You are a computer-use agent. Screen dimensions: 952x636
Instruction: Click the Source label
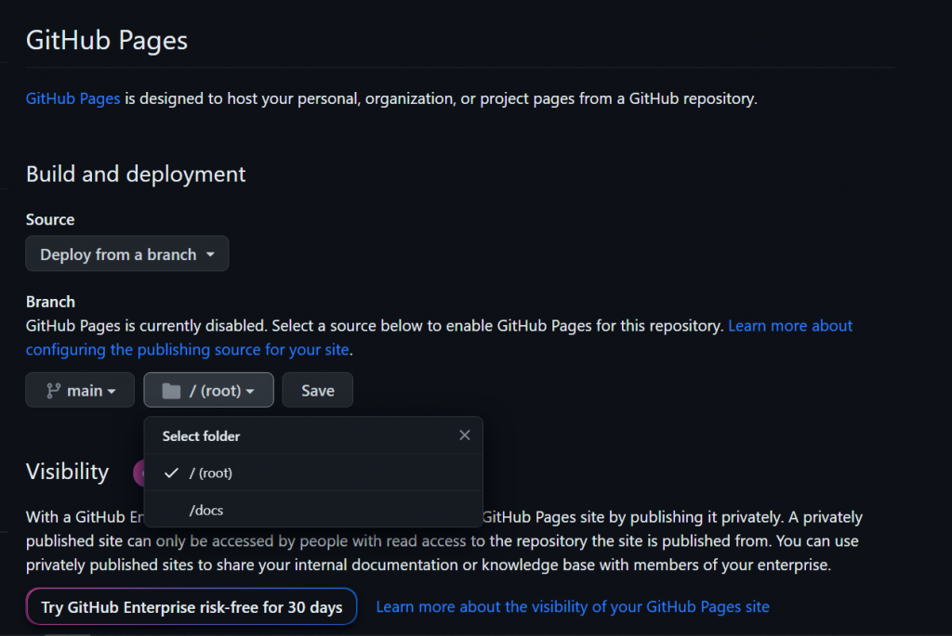point(50,220)
